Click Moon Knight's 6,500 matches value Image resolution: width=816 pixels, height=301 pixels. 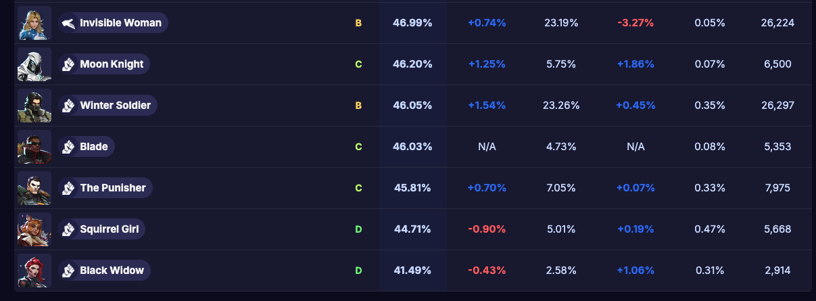pyautogui.click(x=777, y=64)
